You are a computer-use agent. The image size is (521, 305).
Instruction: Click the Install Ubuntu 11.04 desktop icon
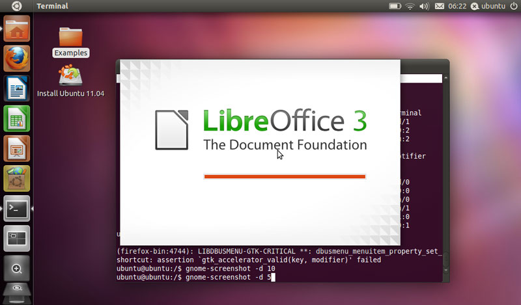pyautogui.click(x=70, y=81)
